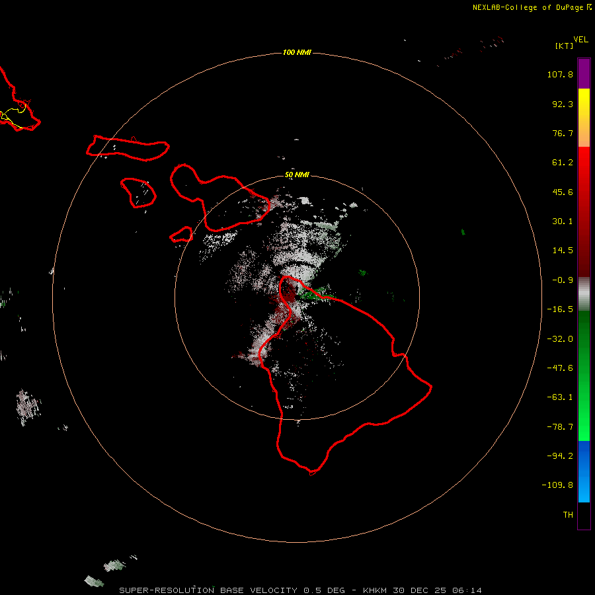Click the -109.8 legend value

point(557,485)
